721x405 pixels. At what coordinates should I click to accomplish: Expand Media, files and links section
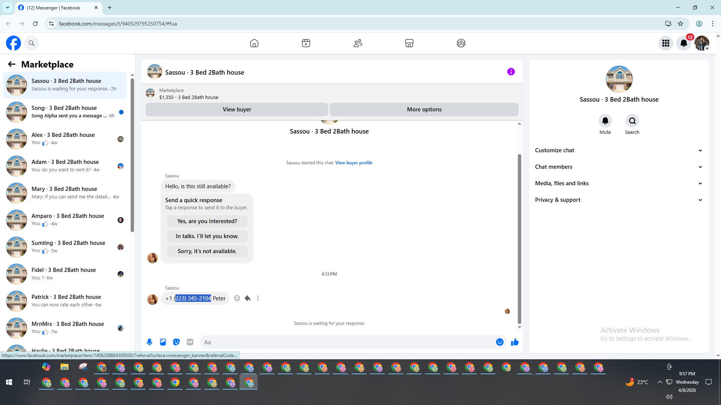tap(618, 183)
